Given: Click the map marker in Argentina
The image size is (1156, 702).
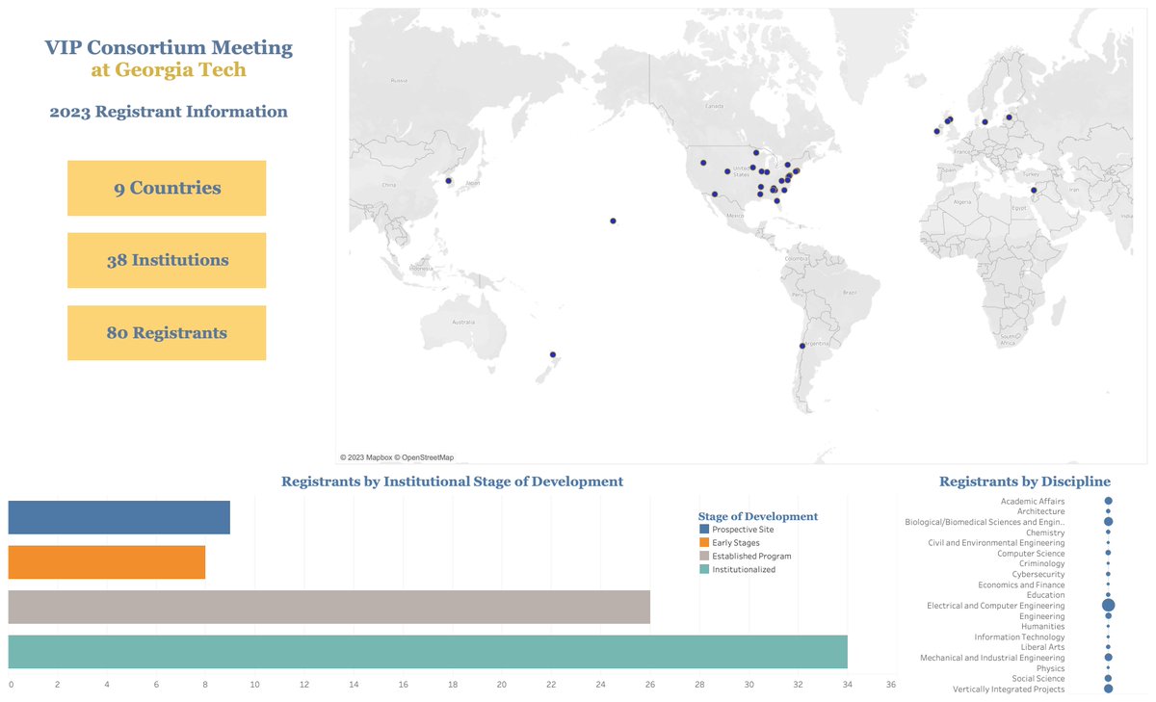Looking at the screenshot, I should point(801,344).
